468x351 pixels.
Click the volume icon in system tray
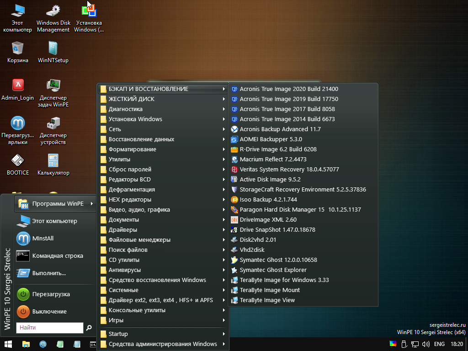(426, 344)
